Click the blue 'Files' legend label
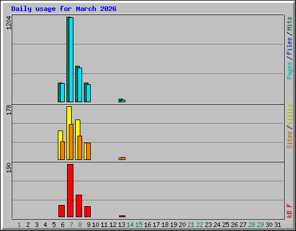Screen dimensions: 296x231 click(x=289, y=46)
